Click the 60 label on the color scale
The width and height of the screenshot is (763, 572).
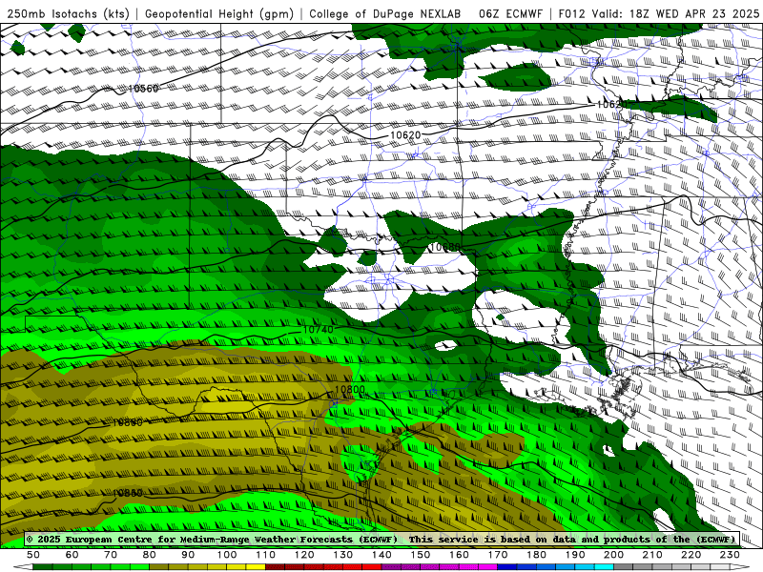click(x=72, y=555)
